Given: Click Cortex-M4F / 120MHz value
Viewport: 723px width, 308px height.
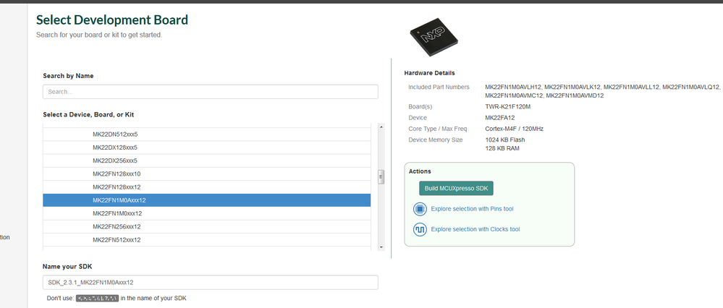Looking at the screenshot, I should pos(514,129).
